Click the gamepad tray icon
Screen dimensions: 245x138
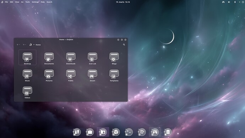tap(223, 2)
